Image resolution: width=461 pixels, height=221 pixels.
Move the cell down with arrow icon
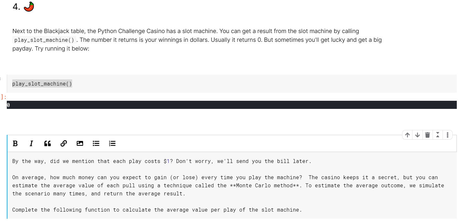pyautogui.click(x=417, y=135)
